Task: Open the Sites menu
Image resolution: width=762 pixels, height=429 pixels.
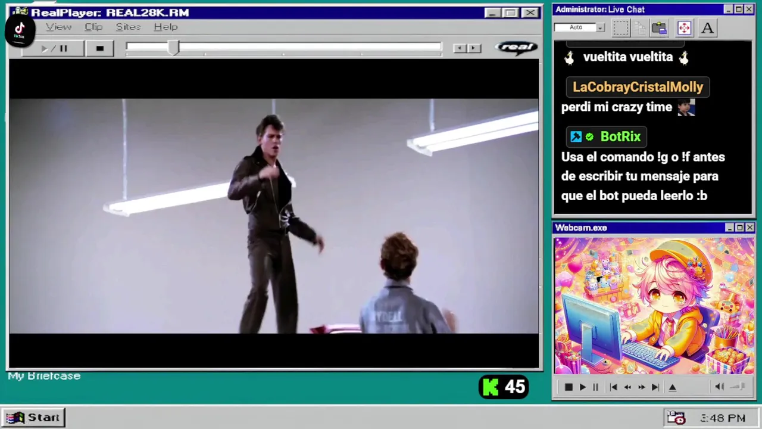Action: coord(128,27)
